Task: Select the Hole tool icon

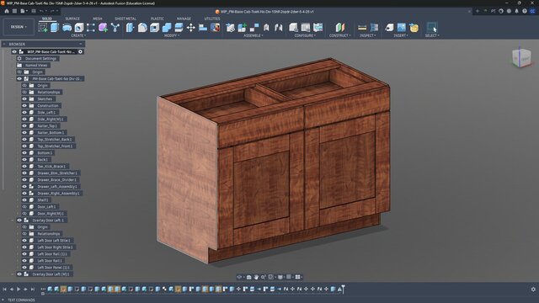Action: [78, 28]
